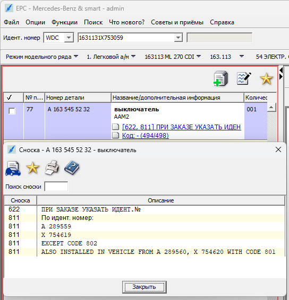Open the WDC prefix dropdown
The height and width of the screenshot is (300, 289).
click(69, 38)
